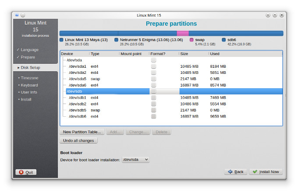Select the /dev/sda tree node
298x191 pixels.
pyautogui.click(x=74, y=60)
